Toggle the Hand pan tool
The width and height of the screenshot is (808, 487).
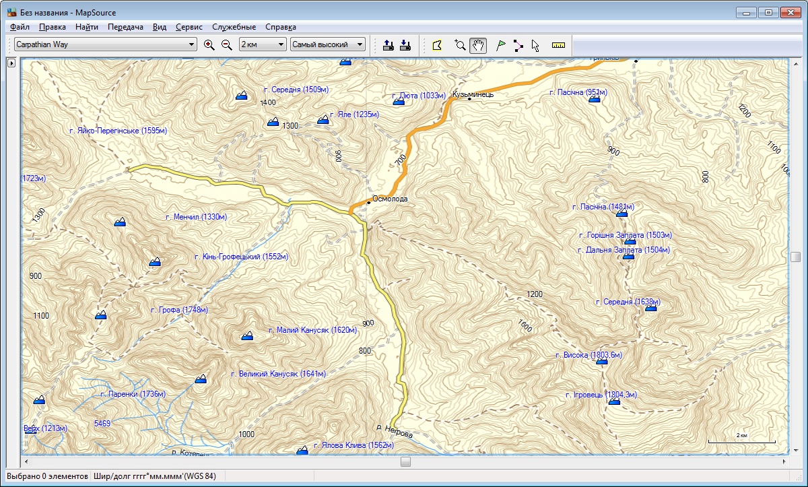coord(478,45)
